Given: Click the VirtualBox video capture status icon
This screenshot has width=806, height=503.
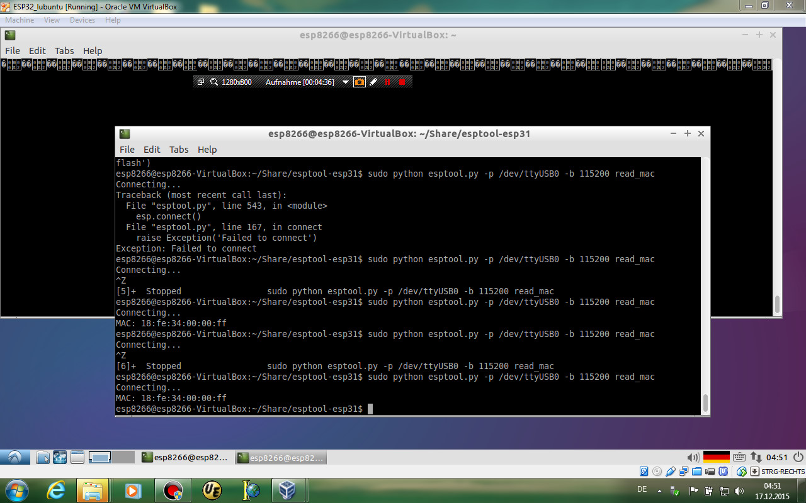Looking at the screenshot, I should point(710,472).
